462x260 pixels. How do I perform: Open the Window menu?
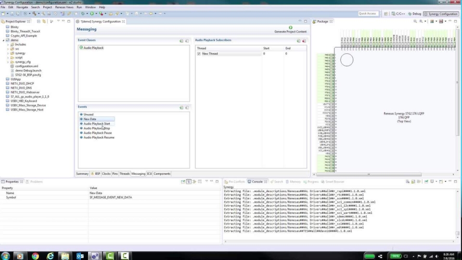[x=90, y=7]
